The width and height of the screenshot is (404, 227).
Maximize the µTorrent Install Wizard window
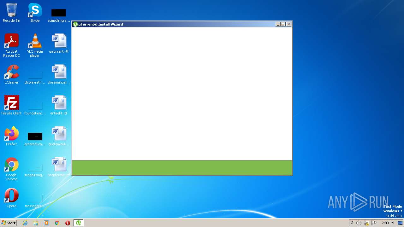tap(283, 24)
